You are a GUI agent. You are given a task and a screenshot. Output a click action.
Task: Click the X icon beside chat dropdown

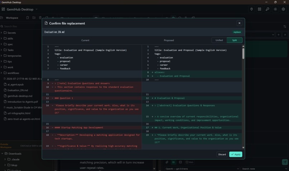(285, 35)
